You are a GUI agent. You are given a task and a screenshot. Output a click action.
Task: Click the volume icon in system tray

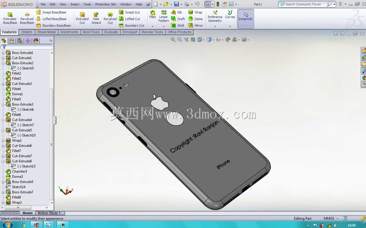(336, 225)
